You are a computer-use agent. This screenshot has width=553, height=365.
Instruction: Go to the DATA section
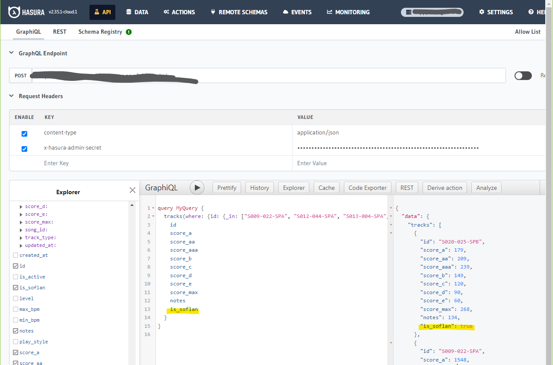click(x=137, y=12)
